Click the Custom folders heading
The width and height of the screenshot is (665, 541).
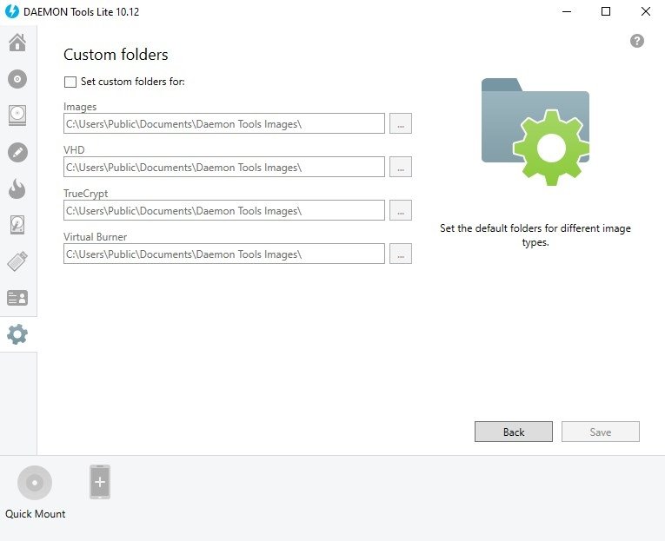point(116,55)
